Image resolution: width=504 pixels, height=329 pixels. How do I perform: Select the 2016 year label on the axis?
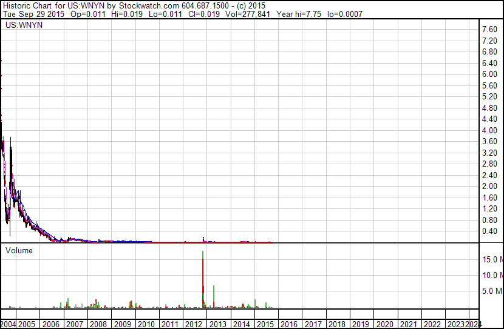pos(289,324)
